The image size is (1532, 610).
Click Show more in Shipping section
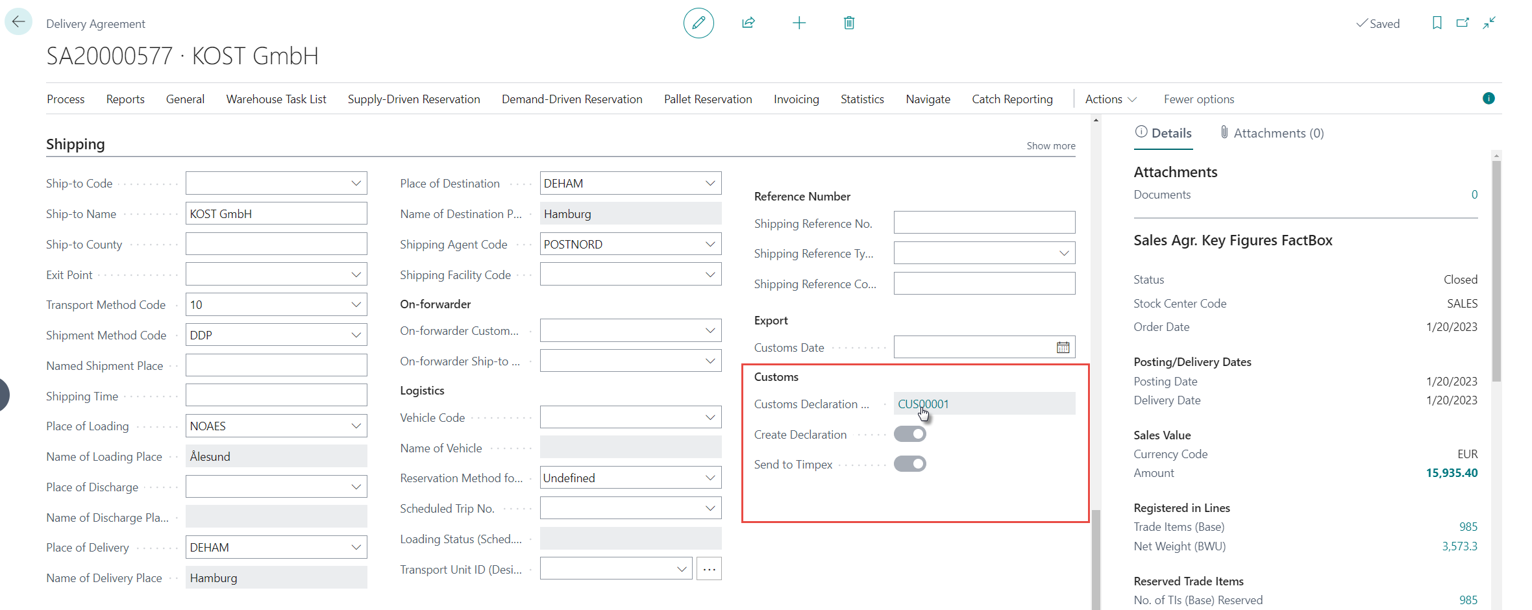(x=1050, y=146)
